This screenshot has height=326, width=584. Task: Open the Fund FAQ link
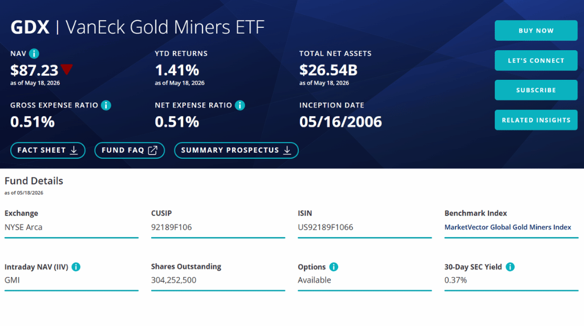click(x=129, y=150)
